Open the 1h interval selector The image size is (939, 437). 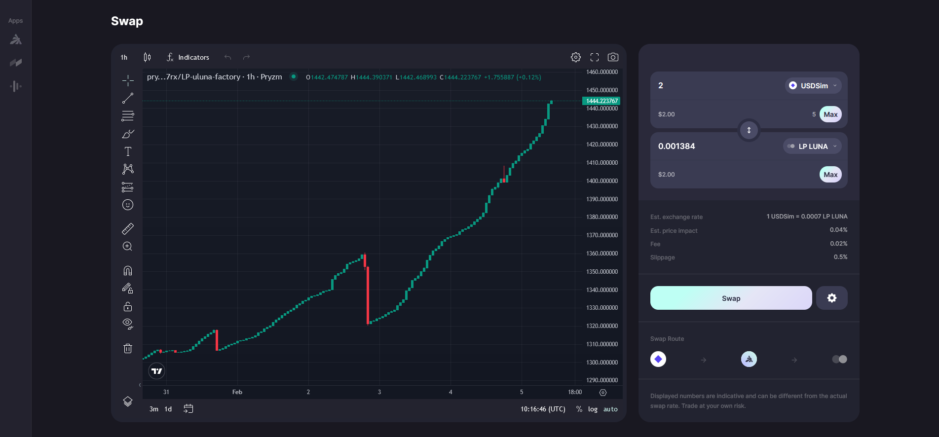point(124,57)
